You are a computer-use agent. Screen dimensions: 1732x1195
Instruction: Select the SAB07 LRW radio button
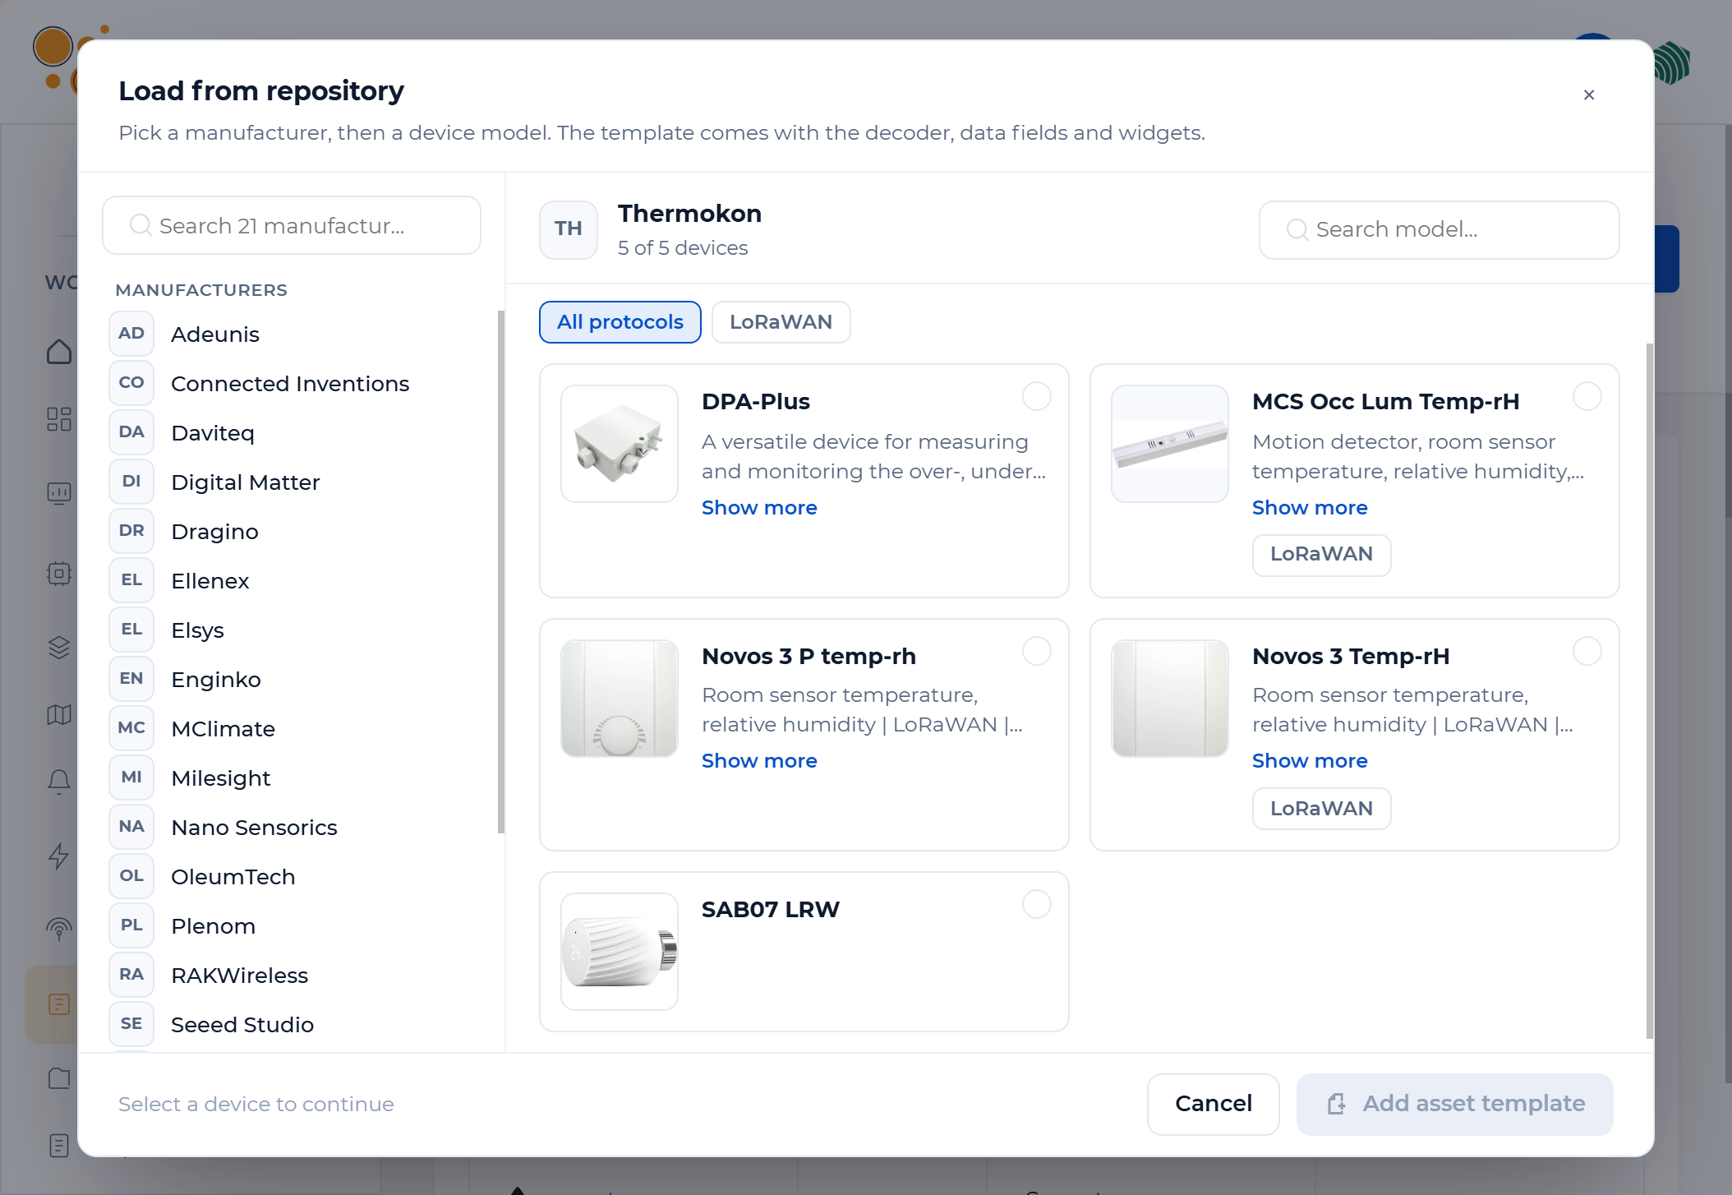coord(1037,904)
